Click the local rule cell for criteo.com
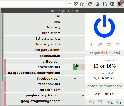 coord(79,62)
